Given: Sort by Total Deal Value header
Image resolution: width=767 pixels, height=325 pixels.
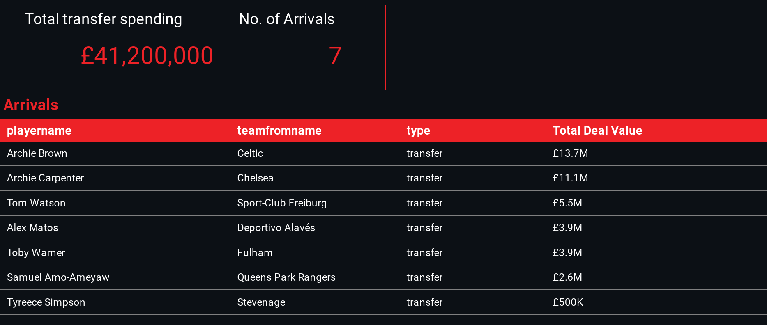Looking at the screenshot, I should (597, 130).
